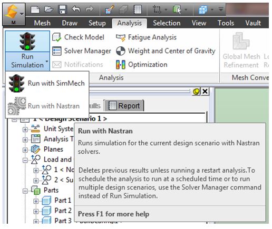Click the Unit System balance icon
272x229 pixels.
35,128
